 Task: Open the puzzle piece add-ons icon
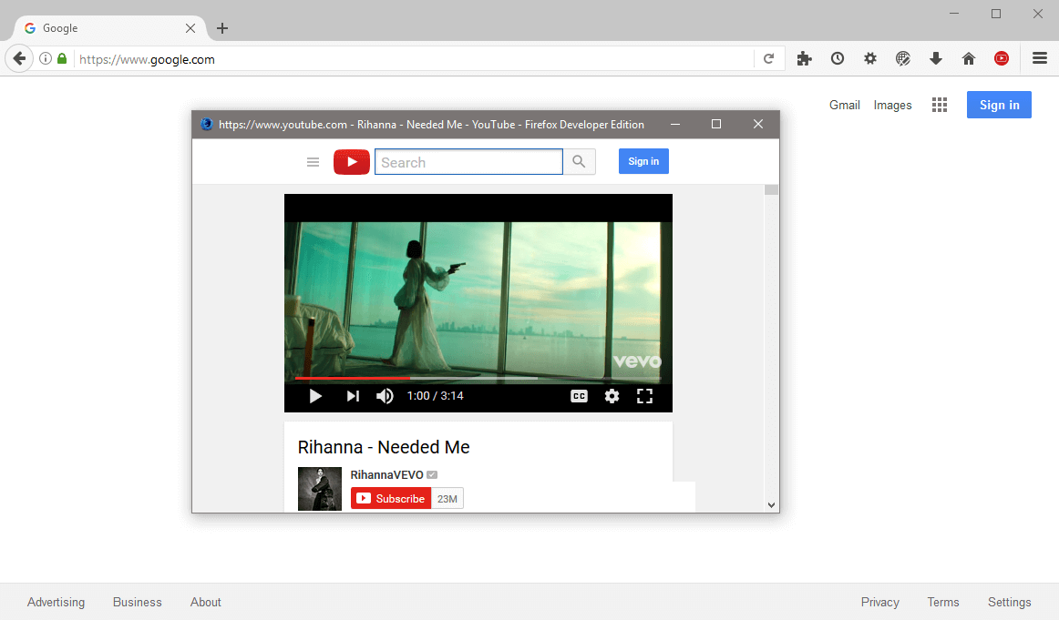(x=804, y=58)
